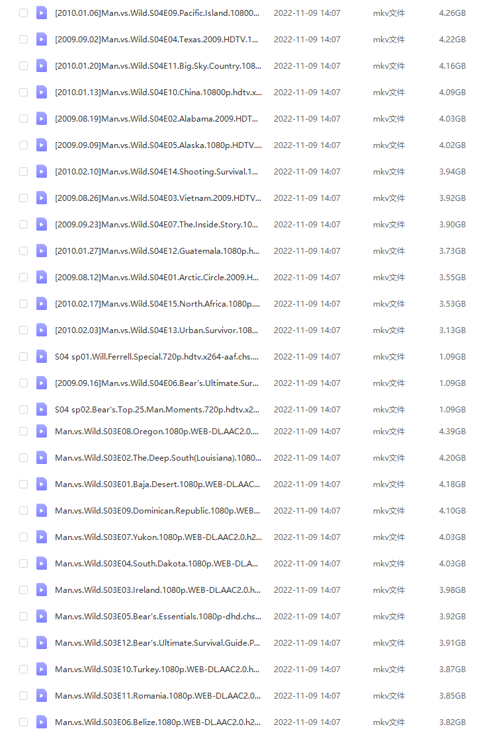The height and width of the screenshot is (733, 496).
Task: Click mkv file type of S04E15 North Africa
Action: click(x=389, y=303)
